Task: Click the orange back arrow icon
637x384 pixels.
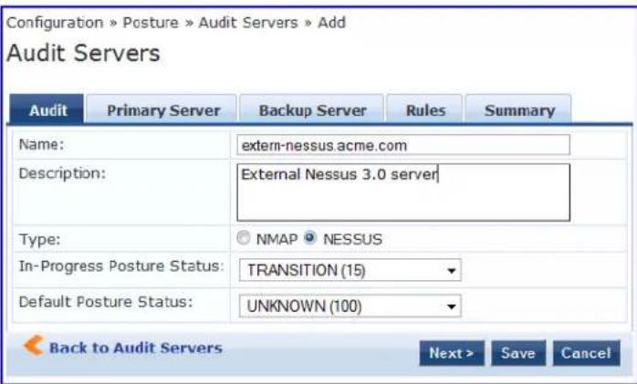Action: tap(34, 346)
